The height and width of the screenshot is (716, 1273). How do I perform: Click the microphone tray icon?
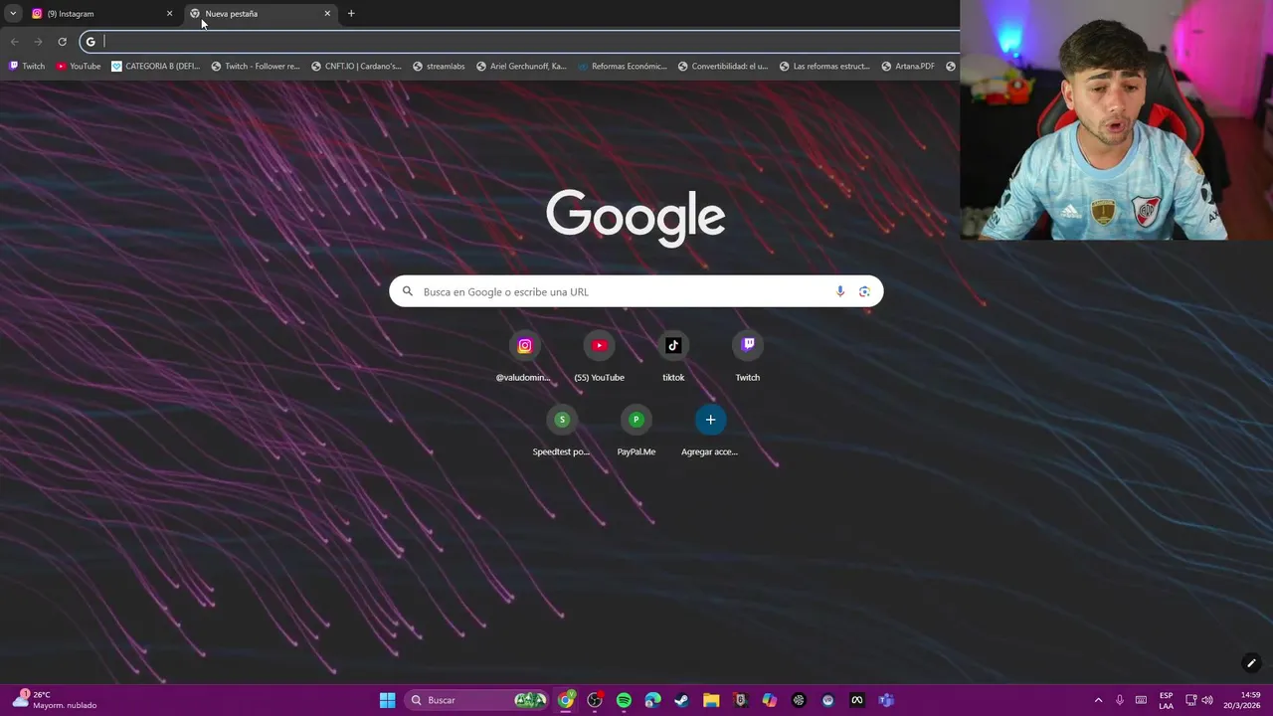[1120, 700]
